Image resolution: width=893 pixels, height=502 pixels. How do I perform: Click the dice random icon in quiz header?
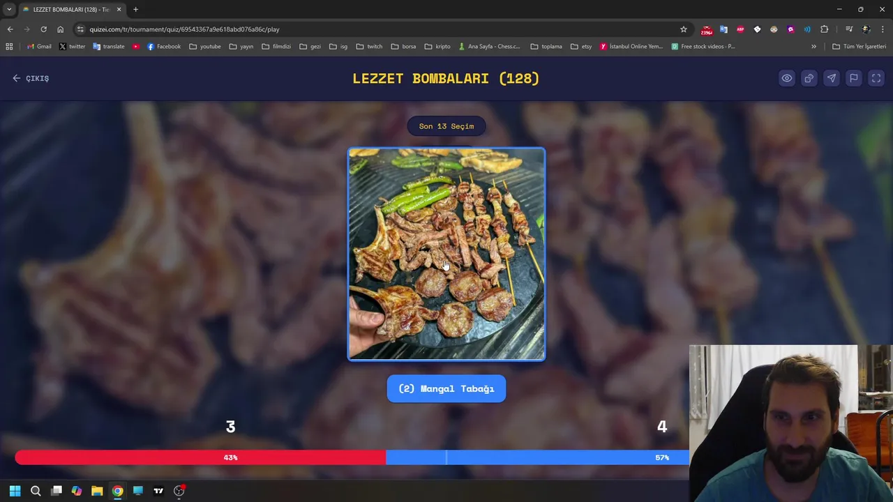[x=809, y=78]
